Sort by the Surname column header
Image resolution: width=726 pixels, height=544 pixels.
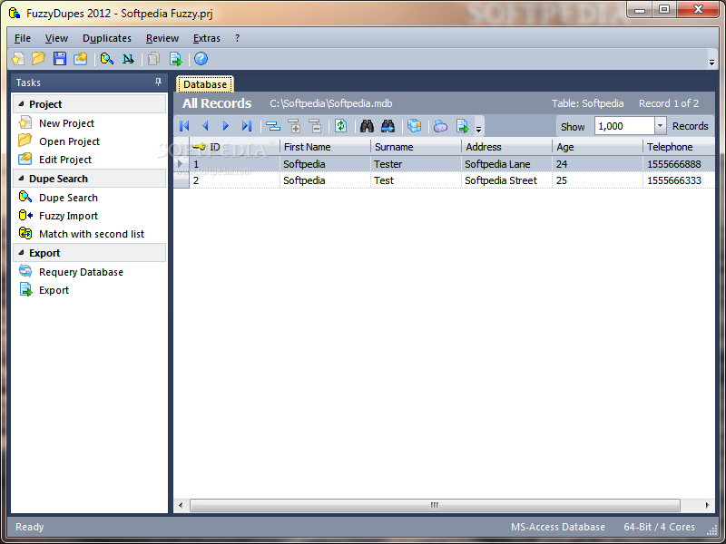point(417,147)
